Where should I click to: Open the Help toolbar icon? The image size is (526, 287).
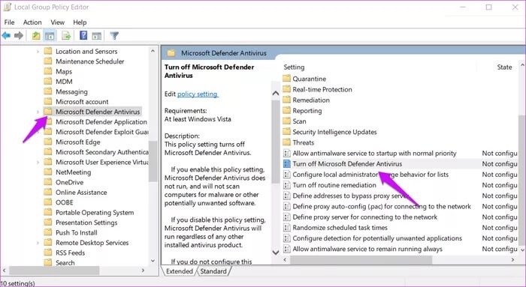tap(83, 35)
